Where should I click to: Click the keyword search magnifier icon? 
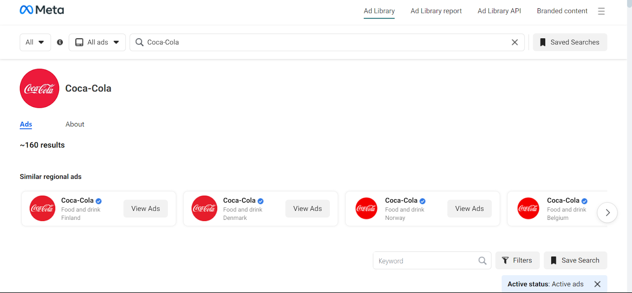point(482,261)
